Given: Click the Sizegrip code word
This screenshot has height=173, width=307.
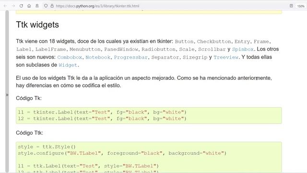Looking at the screenshot, I should [x=195, y=57].
